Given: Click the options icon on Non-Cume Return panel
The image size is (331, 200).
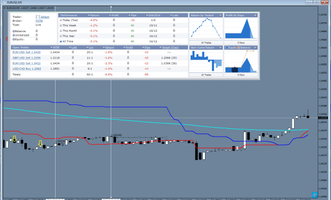Looking at the screenshot, I should point(220,47).
